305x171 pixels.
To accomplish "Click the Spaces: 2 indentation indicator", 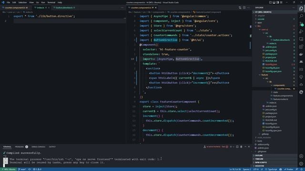I will click(247, 169).
